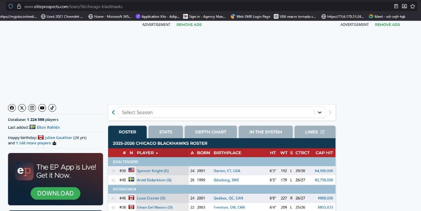Viewport: 421px width, 211px height.
Task: Open Elton Rohlén player link
Action: 48,127
